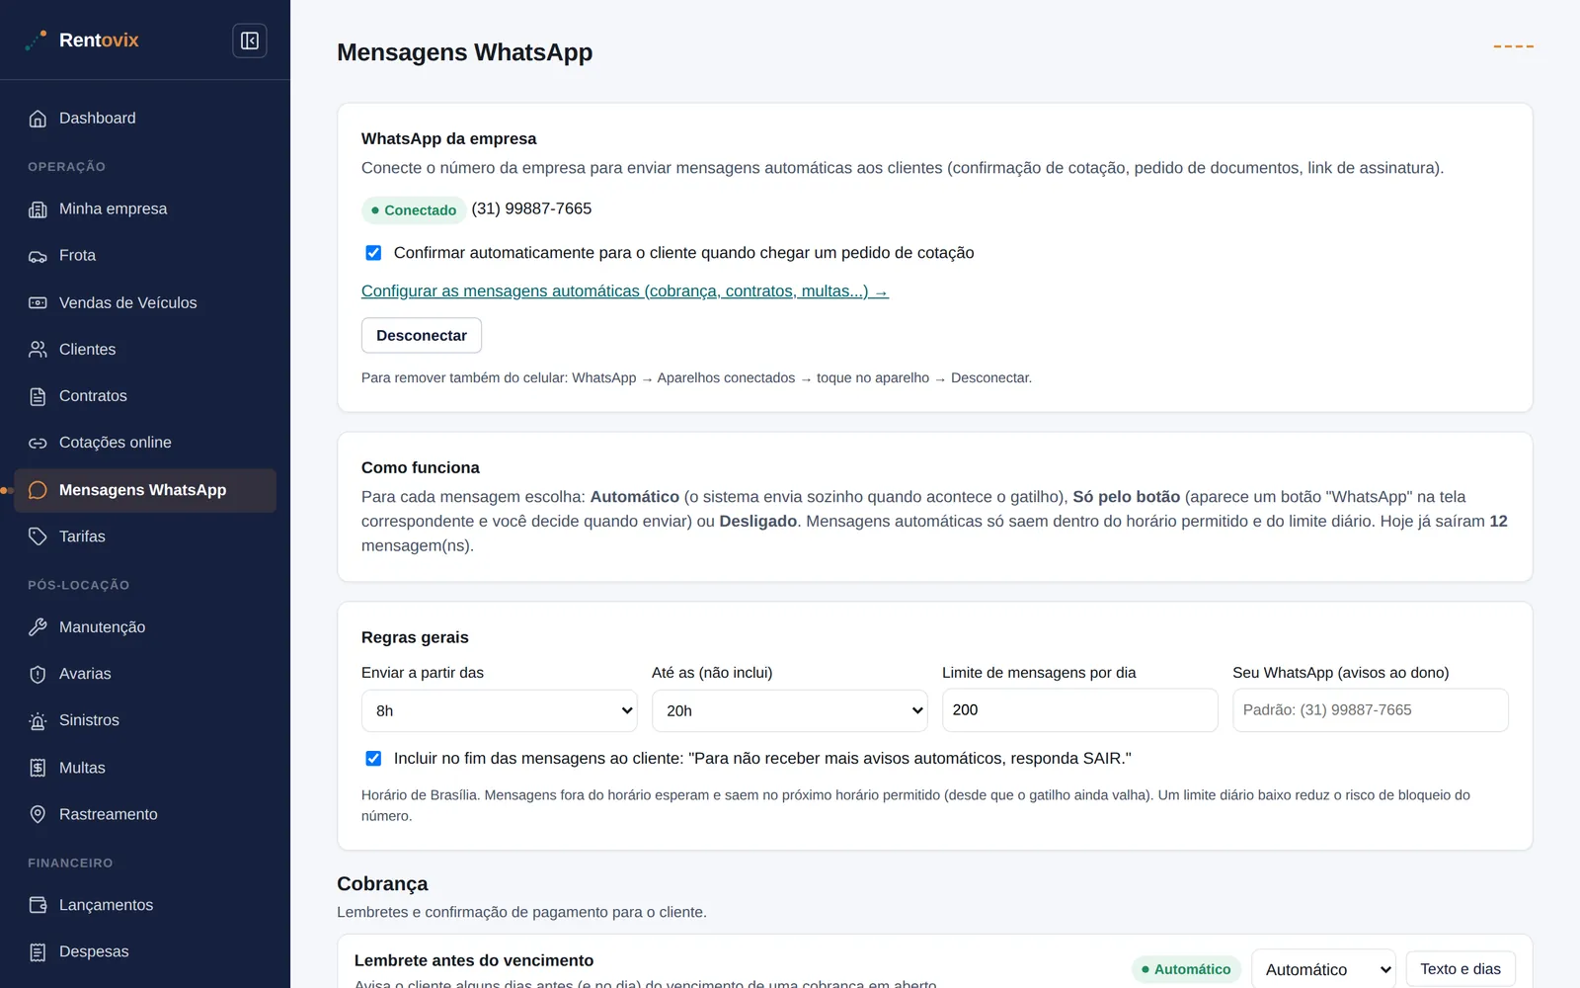The height and width of the screenshot is (988, 1580).
Task: Click the Sinistros siren icon
Action: [38, 721]
